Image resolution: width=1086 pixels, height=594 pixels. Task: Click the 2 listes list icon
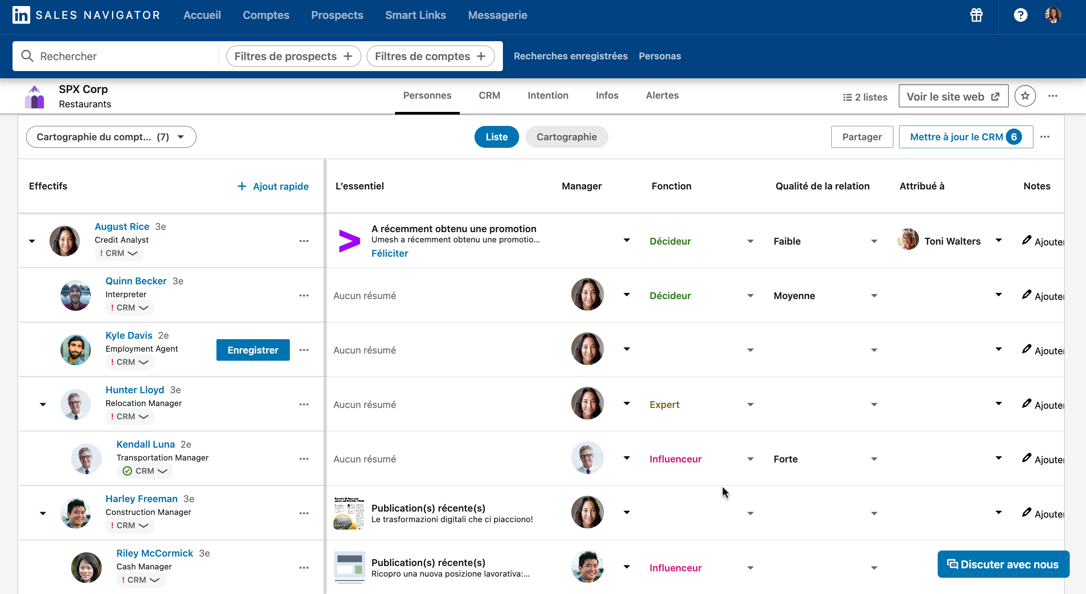[x=847, y=97]
